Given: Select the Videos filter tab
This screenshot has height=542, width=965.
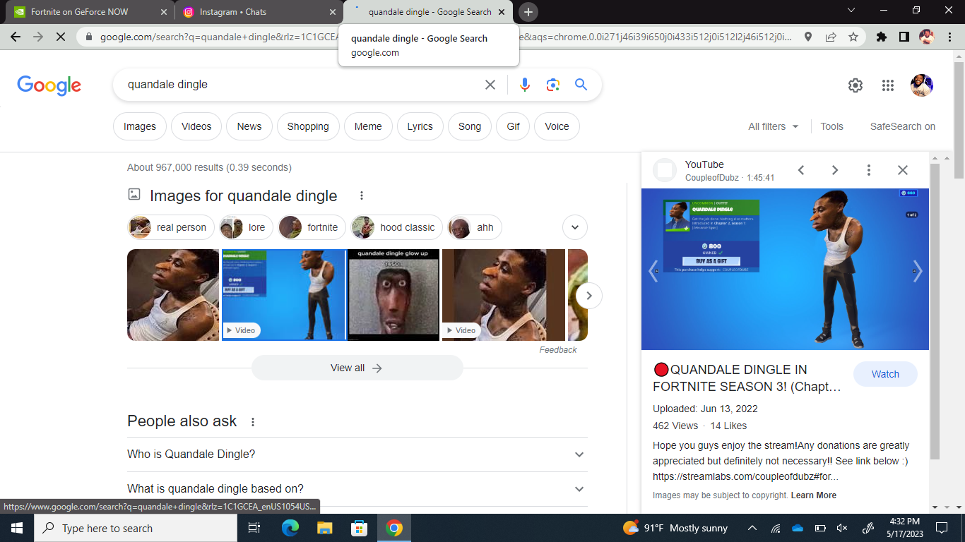Looking at the screenshot, I should (x=196, y=126).
